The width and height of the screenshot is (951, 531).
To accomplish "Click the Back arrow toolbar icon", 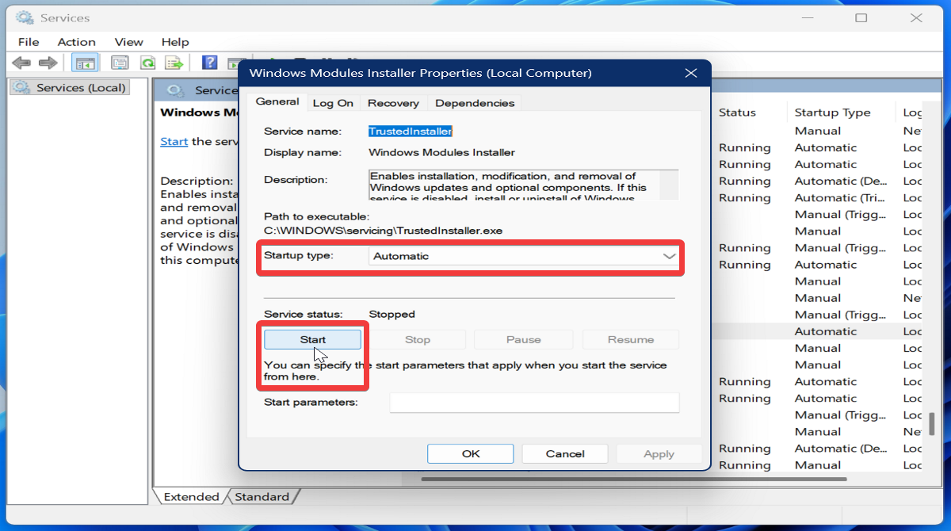I will pos(21,63).
